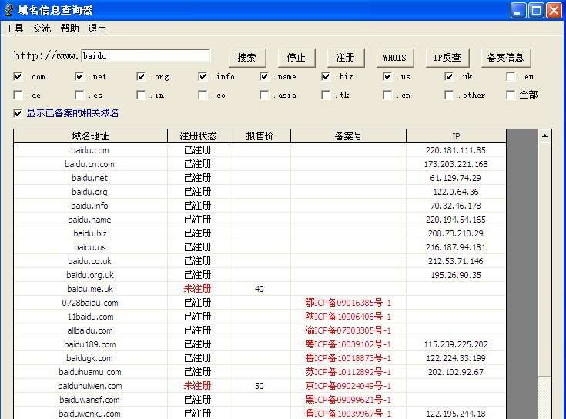This screenshot has width=566, height=419.
Task: Click IP 115.239.225.202
Action: coord(456,344)
